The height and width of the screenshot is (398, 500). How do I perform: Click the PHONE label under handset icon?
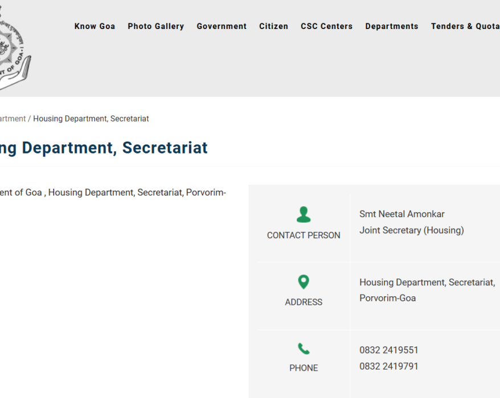pos(304,368)
